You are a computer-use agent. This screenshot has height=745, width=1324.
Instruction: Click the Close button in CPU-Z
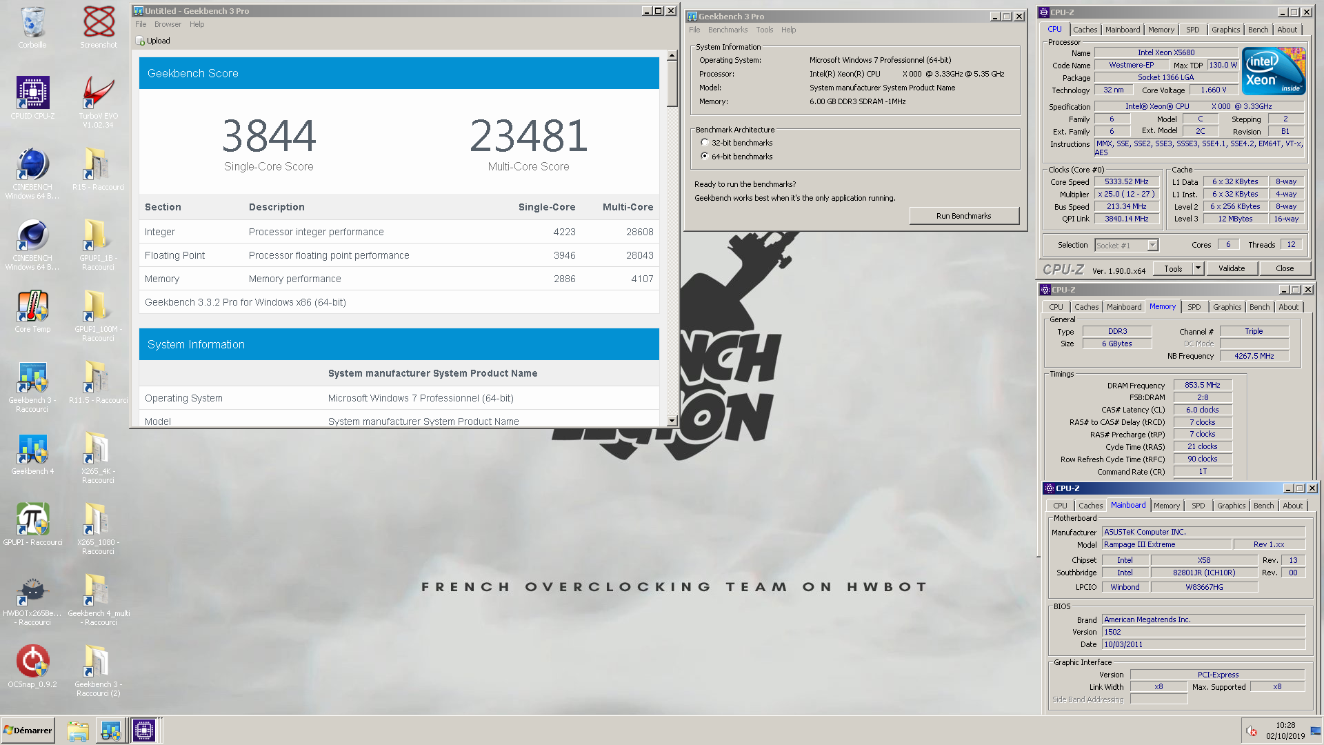1285,268
